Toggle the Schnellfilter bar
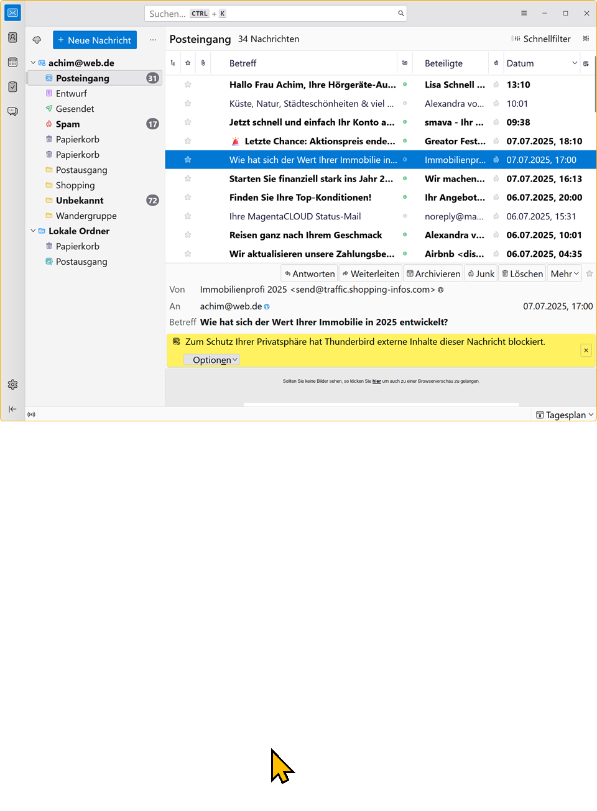 click(541, 39)
